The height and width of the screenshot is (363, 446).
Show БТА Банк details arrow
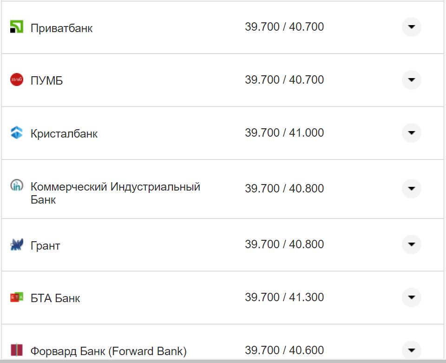[411, 297]
